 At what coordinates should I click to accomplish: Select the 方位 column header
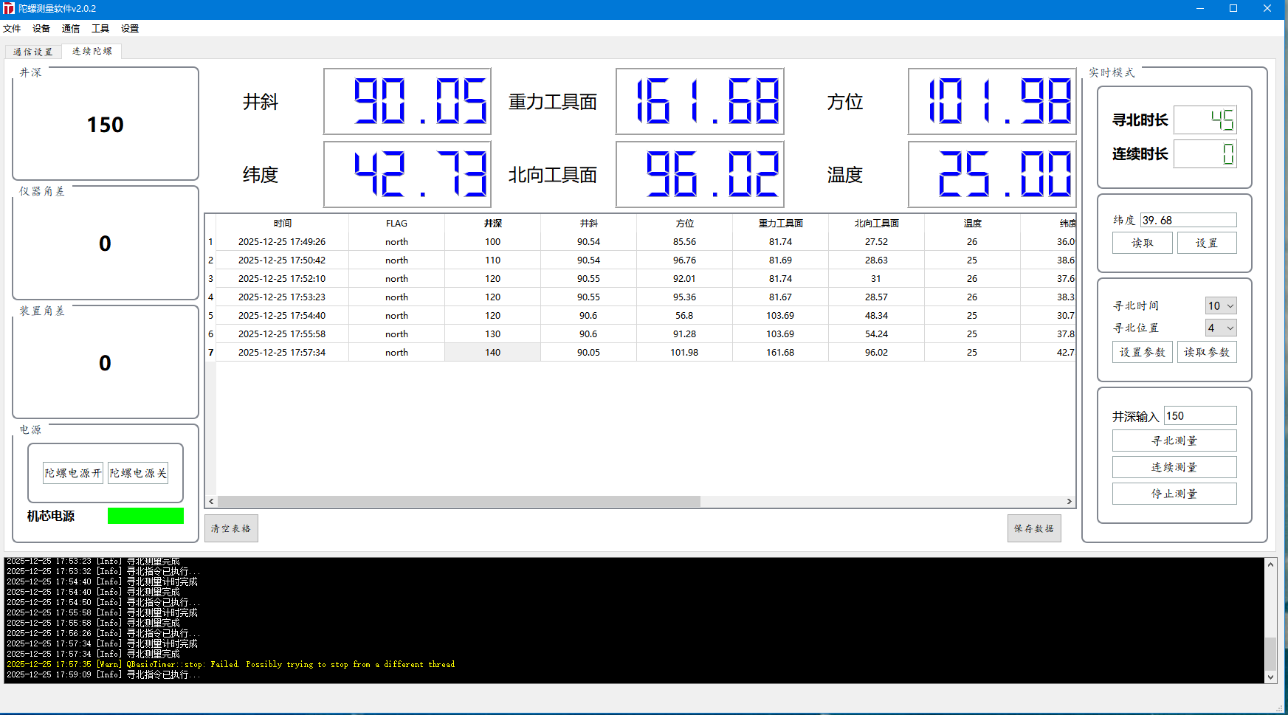click(x=684, y=223)
